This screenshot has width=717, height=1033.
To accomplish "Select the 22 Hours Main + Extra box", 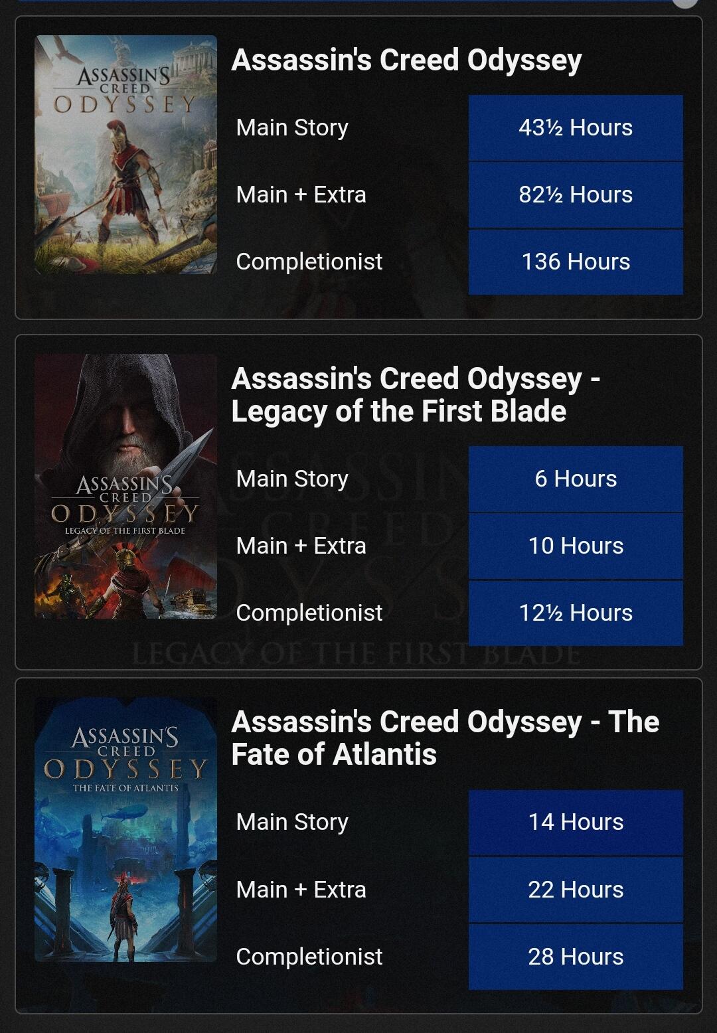I will [x=576, y=890].
